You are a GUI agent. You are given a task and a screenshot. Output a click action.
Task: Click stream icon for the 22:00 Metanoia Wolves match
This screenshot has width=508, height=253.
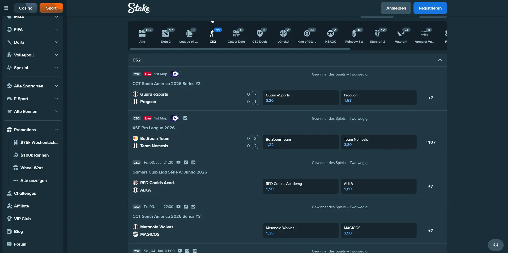[x=178, y=207]
